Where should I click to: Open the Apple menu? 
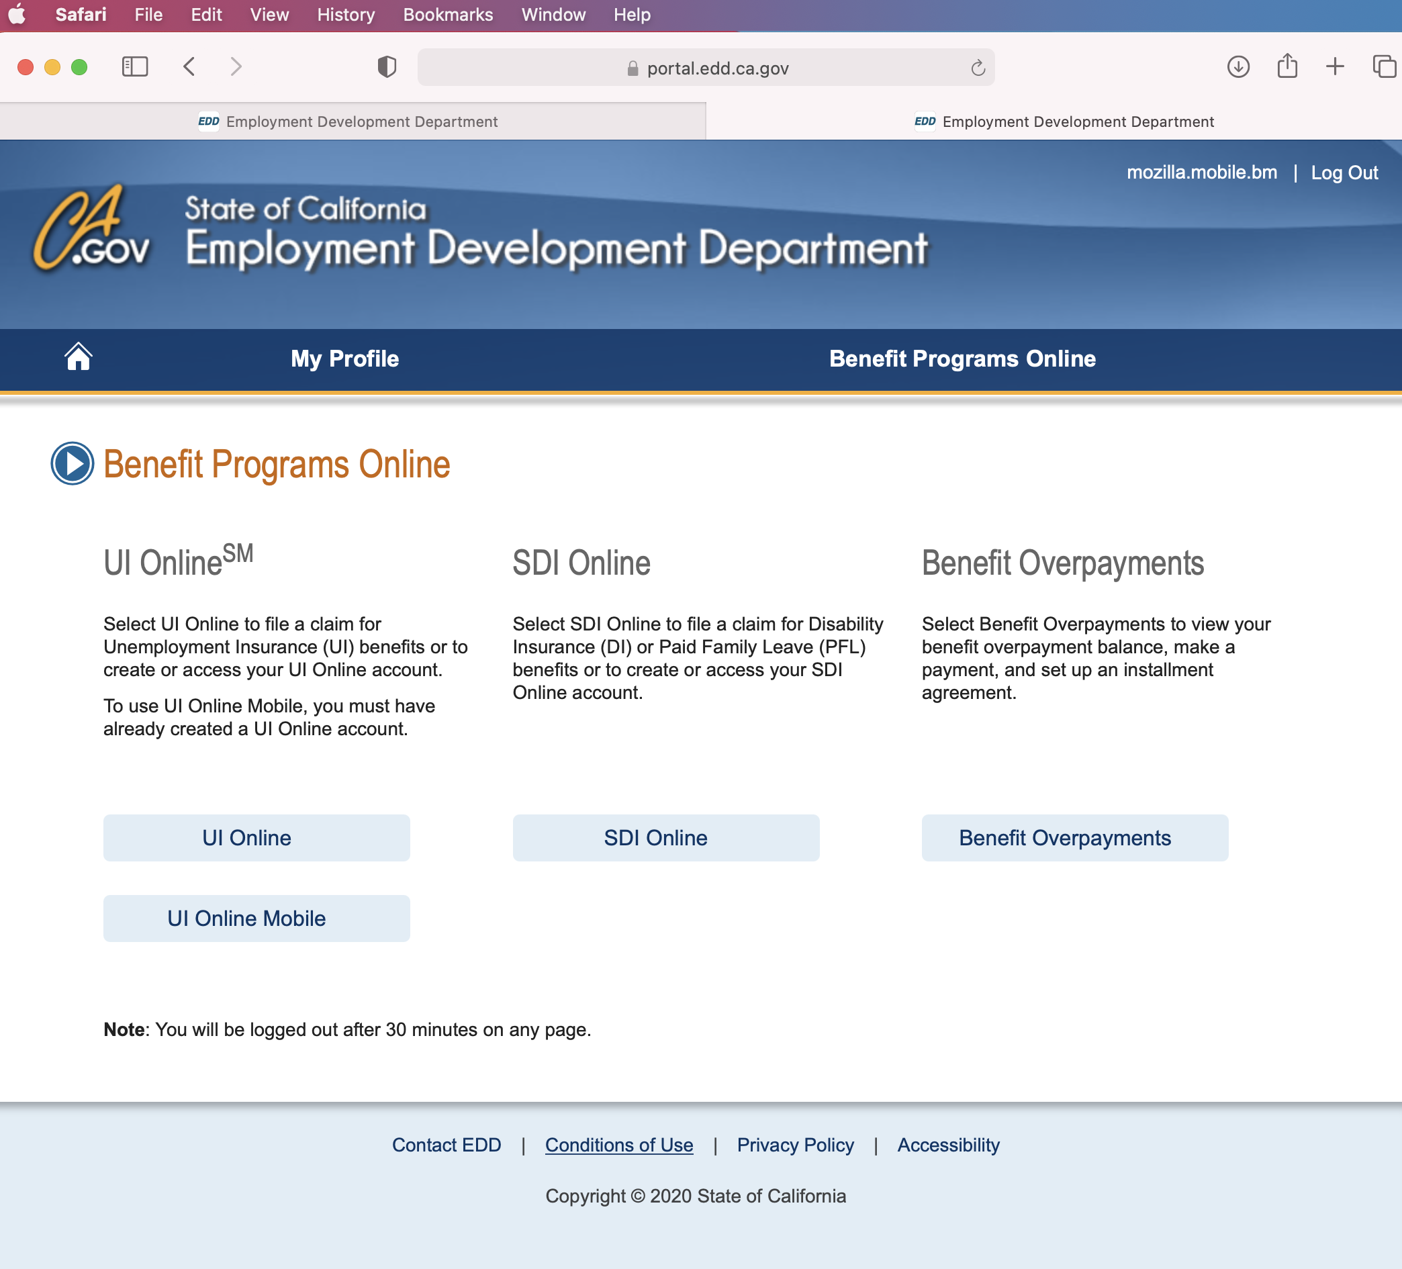pos(17,14)
